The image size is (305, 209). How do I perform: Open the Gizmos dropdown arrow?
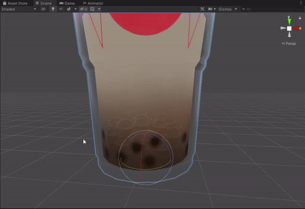tap(236, 9)
